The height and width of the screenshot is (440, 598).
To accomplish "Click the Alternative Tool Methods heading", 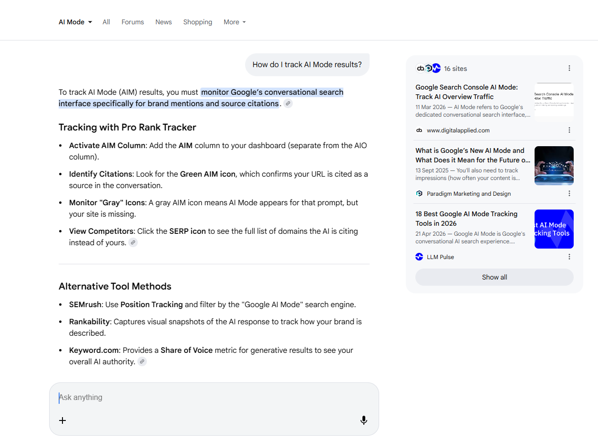I will tap(115, 286).
